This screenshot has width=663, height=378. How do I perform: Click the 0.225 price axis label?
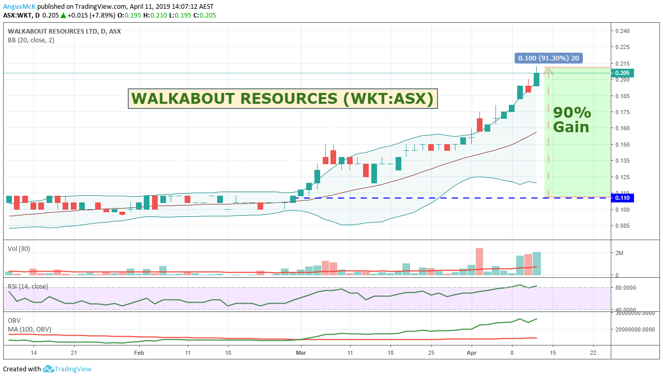click(622, 47)
